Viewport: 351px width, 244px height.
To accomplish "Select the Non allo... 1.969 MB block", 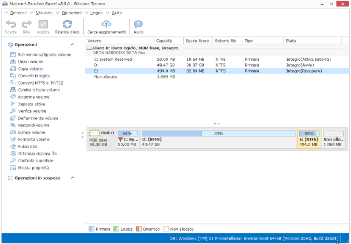I will 334,139.
